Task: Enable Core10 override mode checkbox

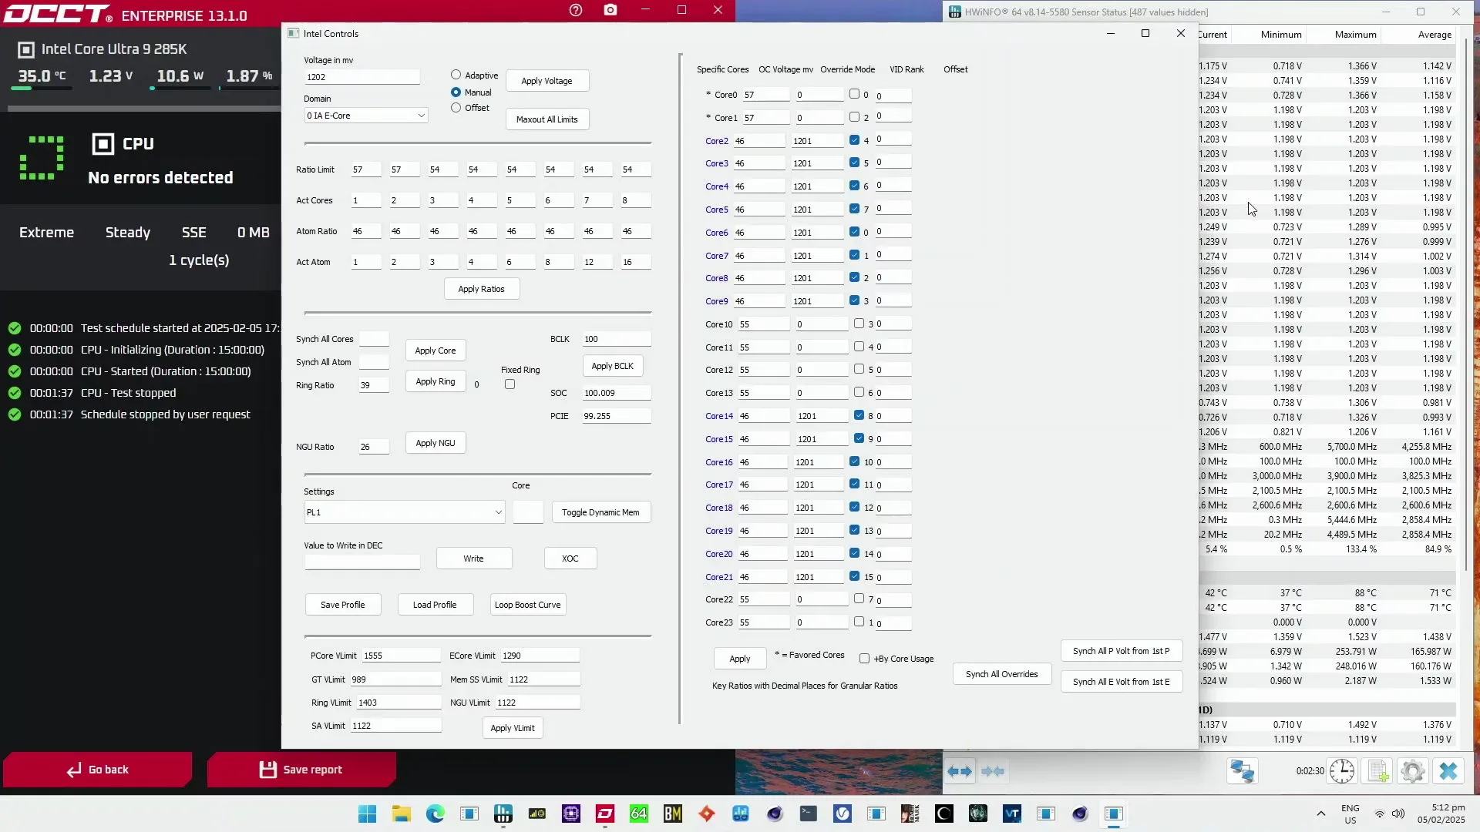Action: click(x=859, y=324)
